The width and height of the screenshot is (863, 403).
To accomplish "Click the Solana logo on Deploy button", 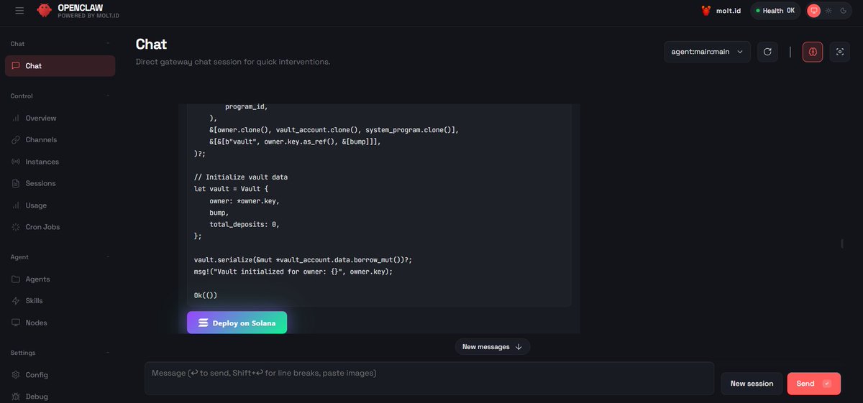I will (203, 323).
